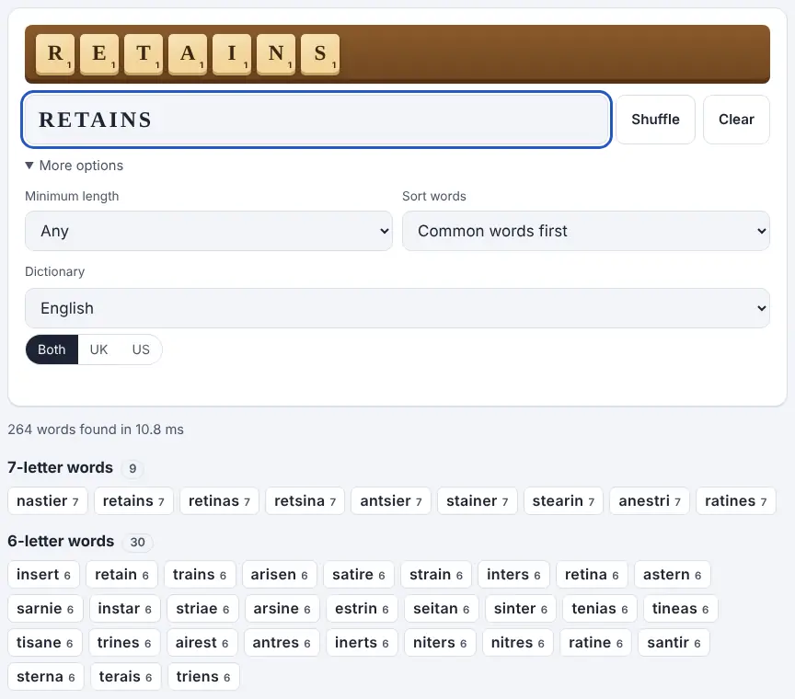The image size is (795, 699).
Task: Click the word tineas
Action: click(x=680, y=608)
